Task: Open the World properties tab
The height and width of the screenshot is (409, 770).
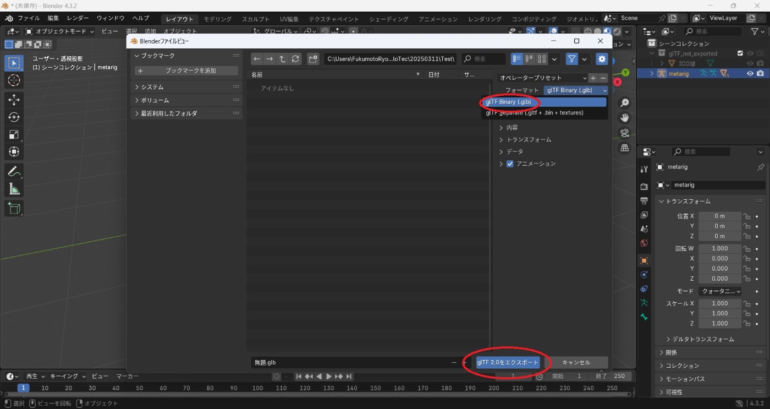Action: pos(644,243)
